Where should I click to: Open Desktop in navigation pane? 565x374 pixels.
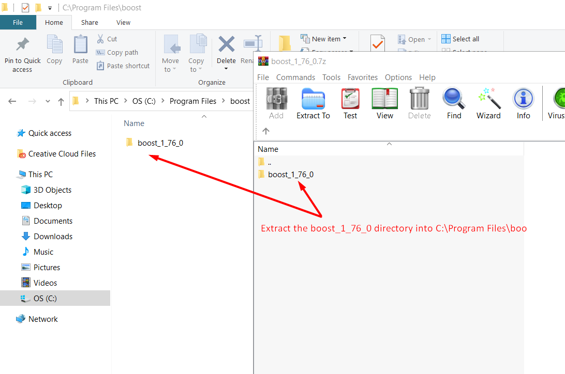coord(41,206)
